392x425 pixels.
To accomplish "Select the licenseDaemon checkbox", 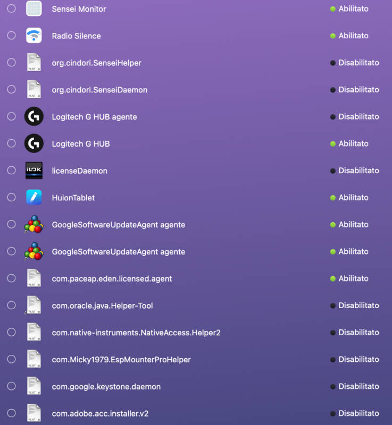I will (11, 171).
